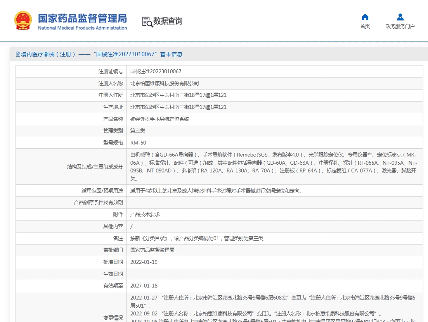Click the 管理类别 label cell
Viewport: 428px width, 322px height.
click(x=71, y=131)
